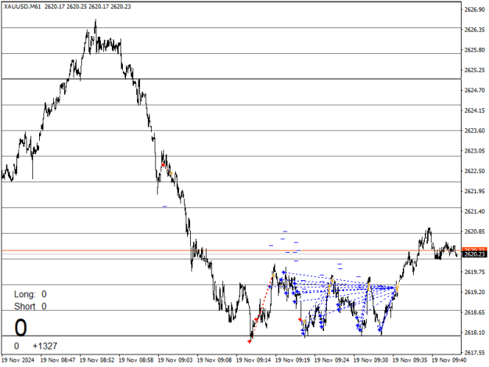This screenshot has width=489, height=367.
Task: Pick the 2621.40 price level label
Action: click(474, 211)
